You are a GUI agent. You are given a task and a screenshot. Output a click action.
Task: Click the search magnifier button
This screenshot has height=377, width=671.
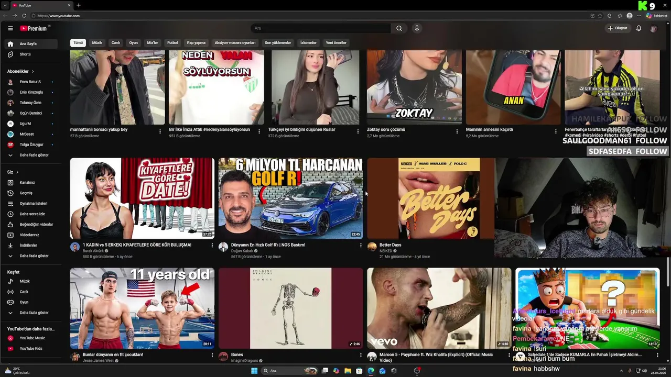click(399, 28)
